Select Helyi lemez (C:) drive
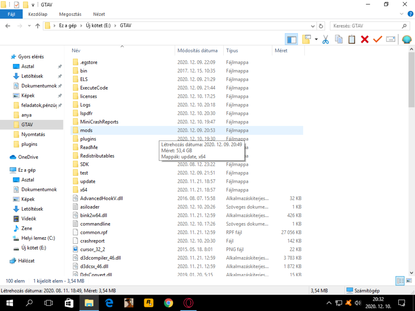This screenshot has height=311, width=415. [x=38, y=238]
